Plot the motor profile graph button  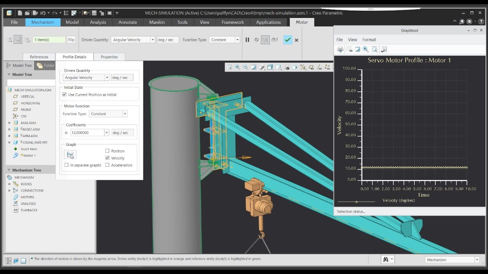click(70, 155)
